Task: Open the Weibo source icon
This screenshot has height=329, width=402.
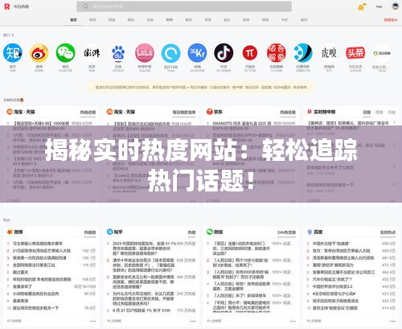Action: point(39,53)
